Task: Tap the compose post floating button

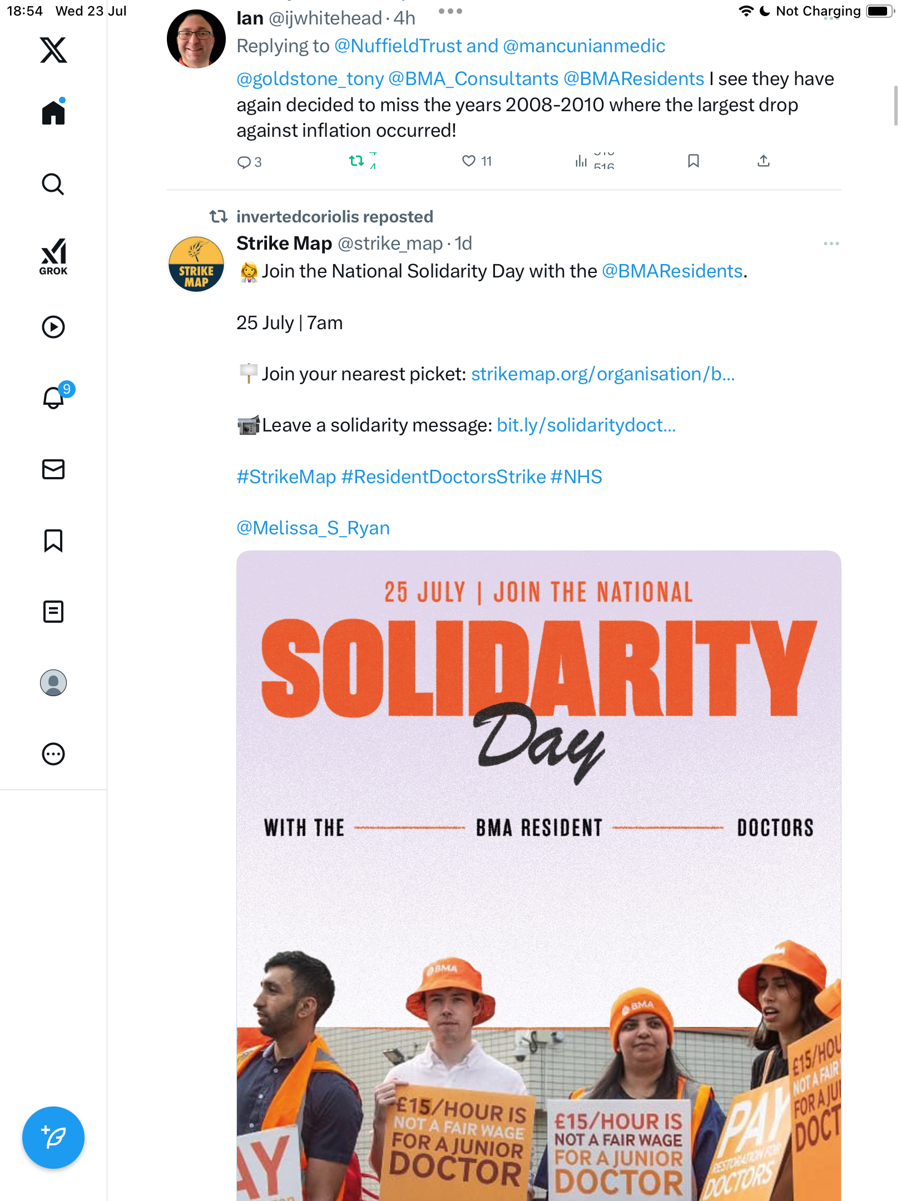Action: point(53,1138)
